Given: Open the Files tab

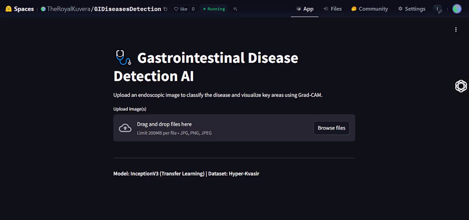Looking at the screenshot, I should click(x=333, y=9).
